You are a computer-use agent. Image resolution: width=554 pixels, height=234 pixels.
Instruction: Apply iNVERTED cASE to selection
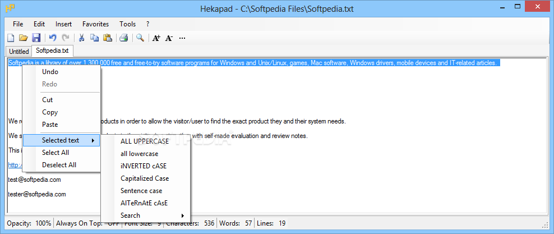[146, 166]
